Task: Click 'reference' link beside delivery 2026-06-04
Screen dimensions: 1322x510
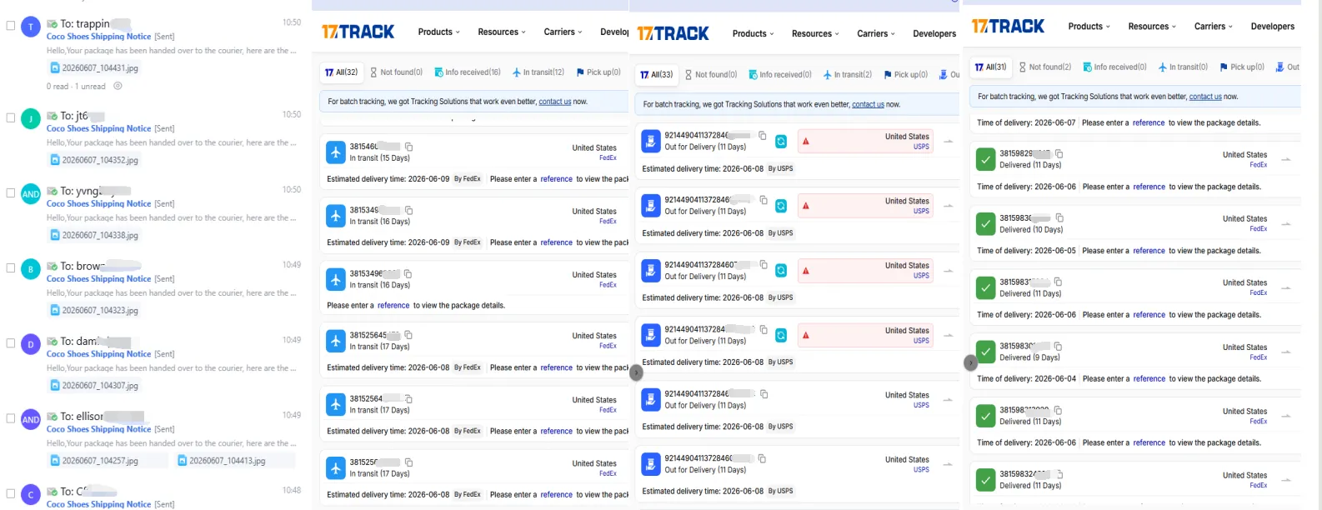Action: click(1149, 379)
